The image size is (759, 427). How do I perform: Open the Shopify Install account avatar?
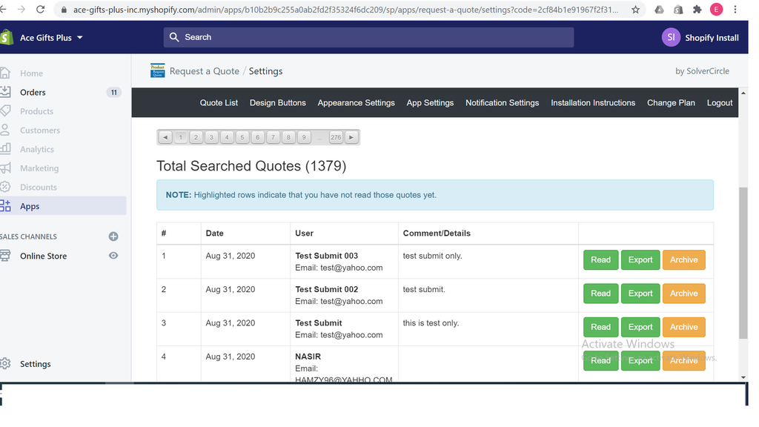671,37
